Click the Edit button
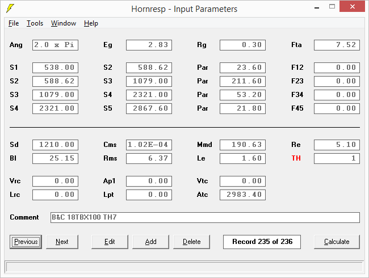This screenshot has height=278, width=369. pos(110,242)
